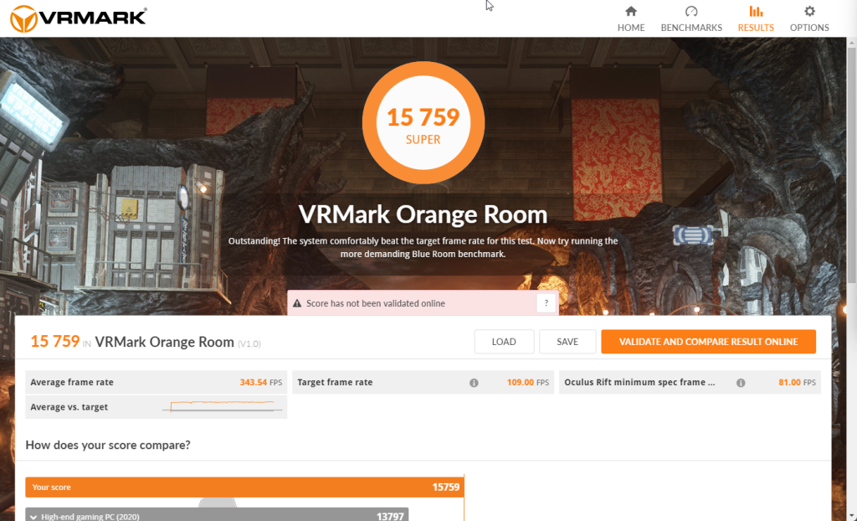Click info icon for Oculus Rift minimum spec

pyautogui.click(x=741, y=383)
